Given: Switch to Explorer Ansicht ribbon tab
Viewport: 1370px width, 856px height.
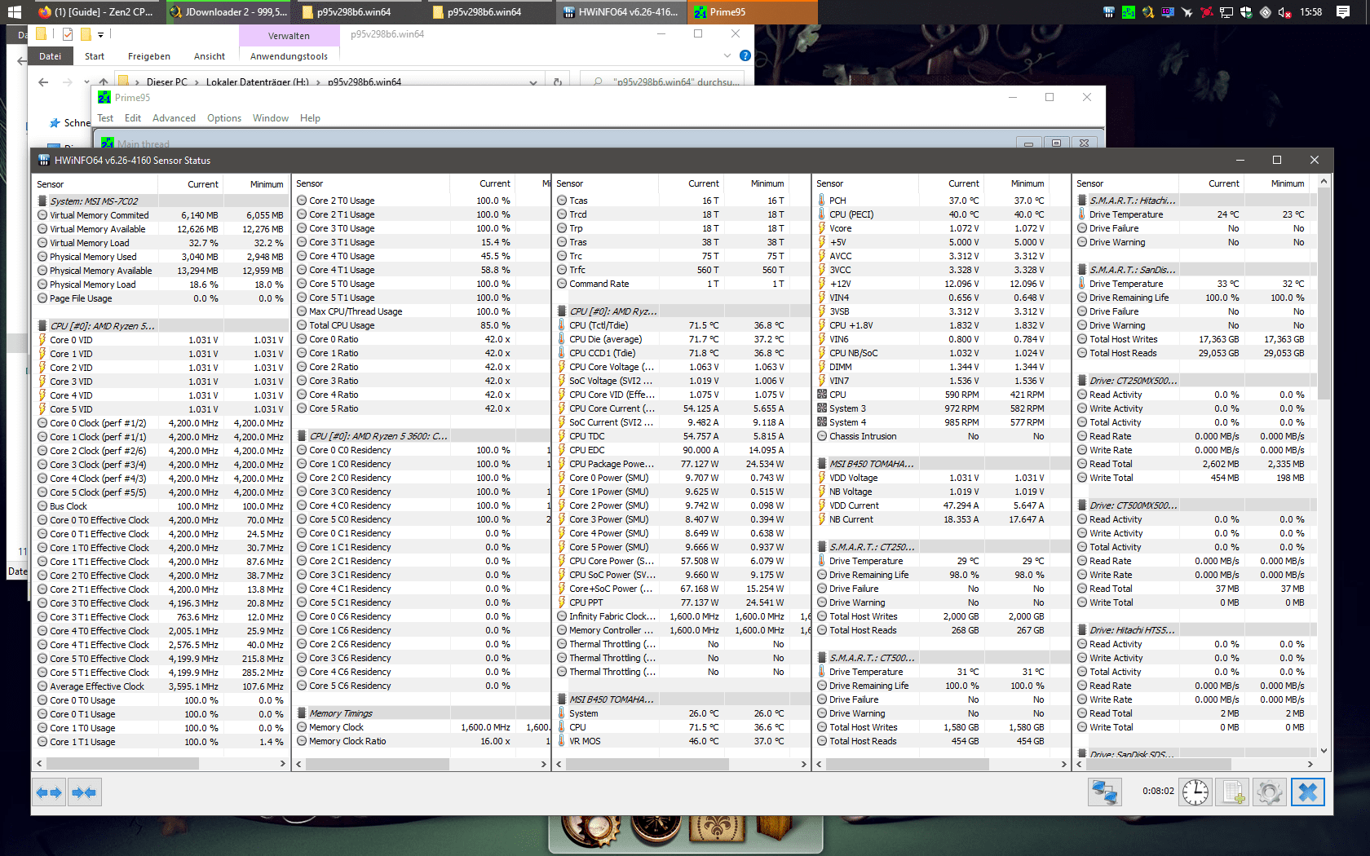Looking at the screenshot, I should pyautogui.click(x=210, y=56).
